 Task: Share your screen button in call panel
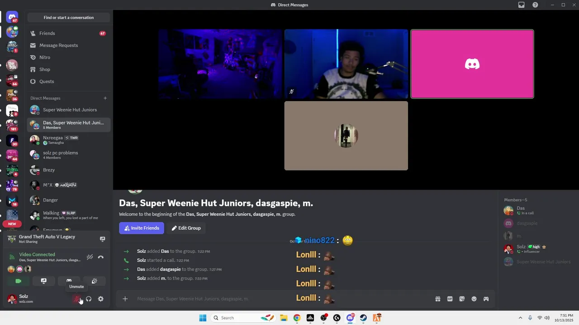43,281
